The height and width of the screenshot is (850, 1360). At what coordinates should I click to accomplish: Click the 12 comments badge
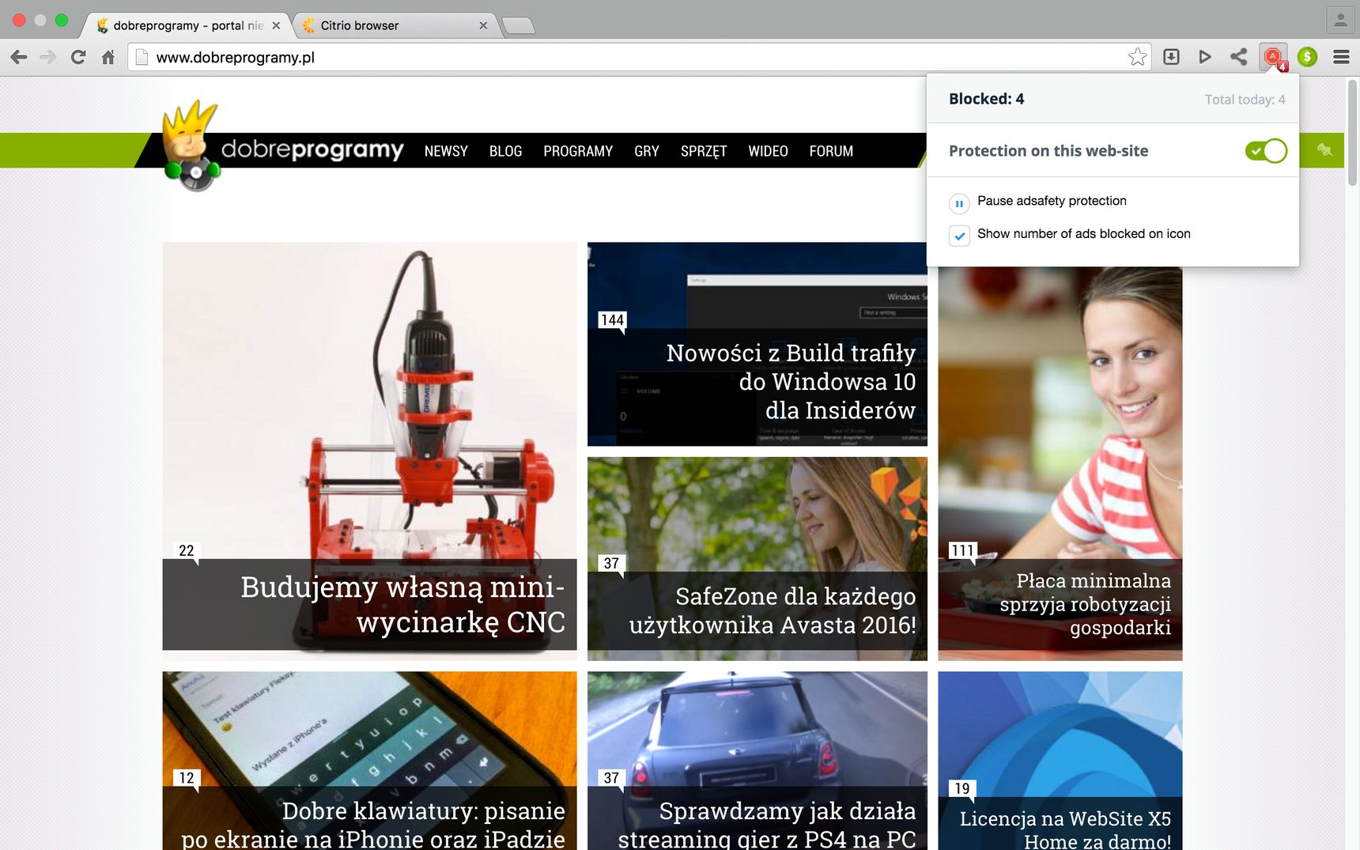[187, 777]
